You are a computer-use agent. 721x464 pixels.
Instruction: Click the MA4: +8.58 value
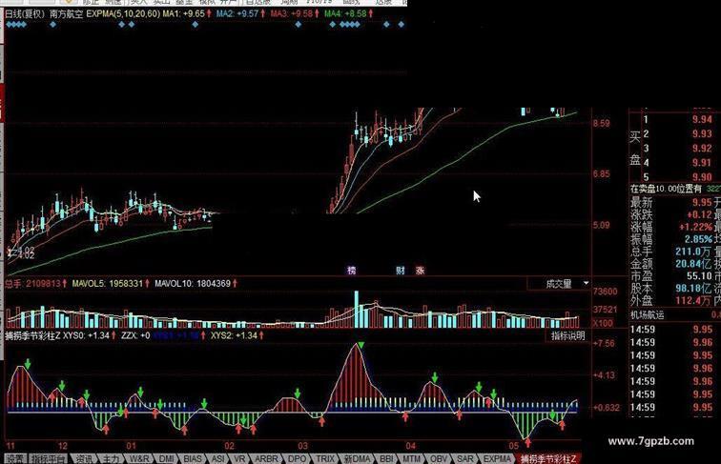[x=348, y=13]
